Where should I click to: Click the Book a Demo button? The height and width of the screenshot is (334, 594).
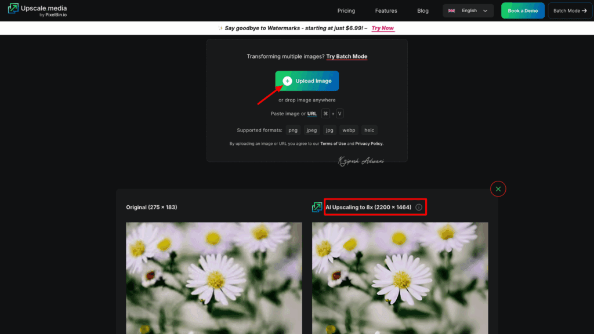click(523, 10)
